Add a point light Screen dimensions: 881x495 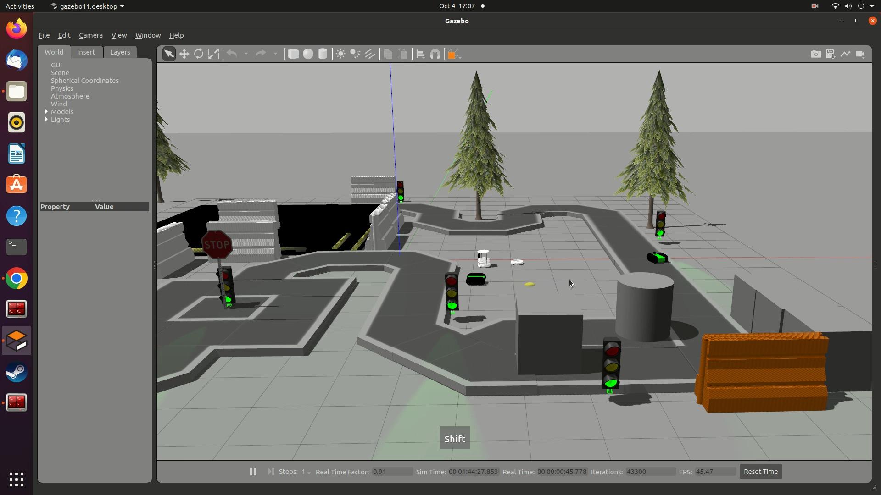(340, 54)
